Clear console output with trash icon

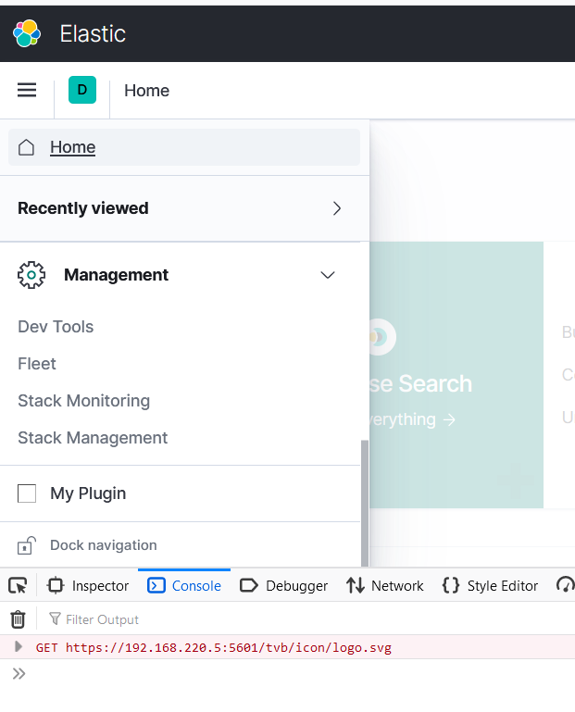tap(18, 619)
